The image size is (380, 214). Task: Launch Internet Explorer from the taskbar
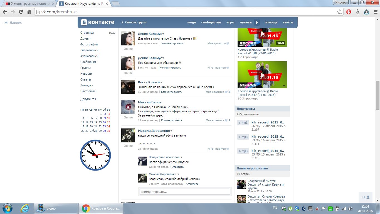25,208
